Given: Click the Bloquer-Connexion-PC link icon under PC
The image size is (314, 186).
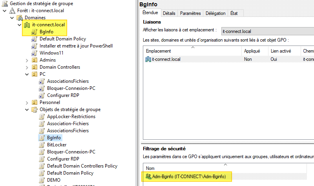Looking at the screenshot, I should click(x=42, y=88).
